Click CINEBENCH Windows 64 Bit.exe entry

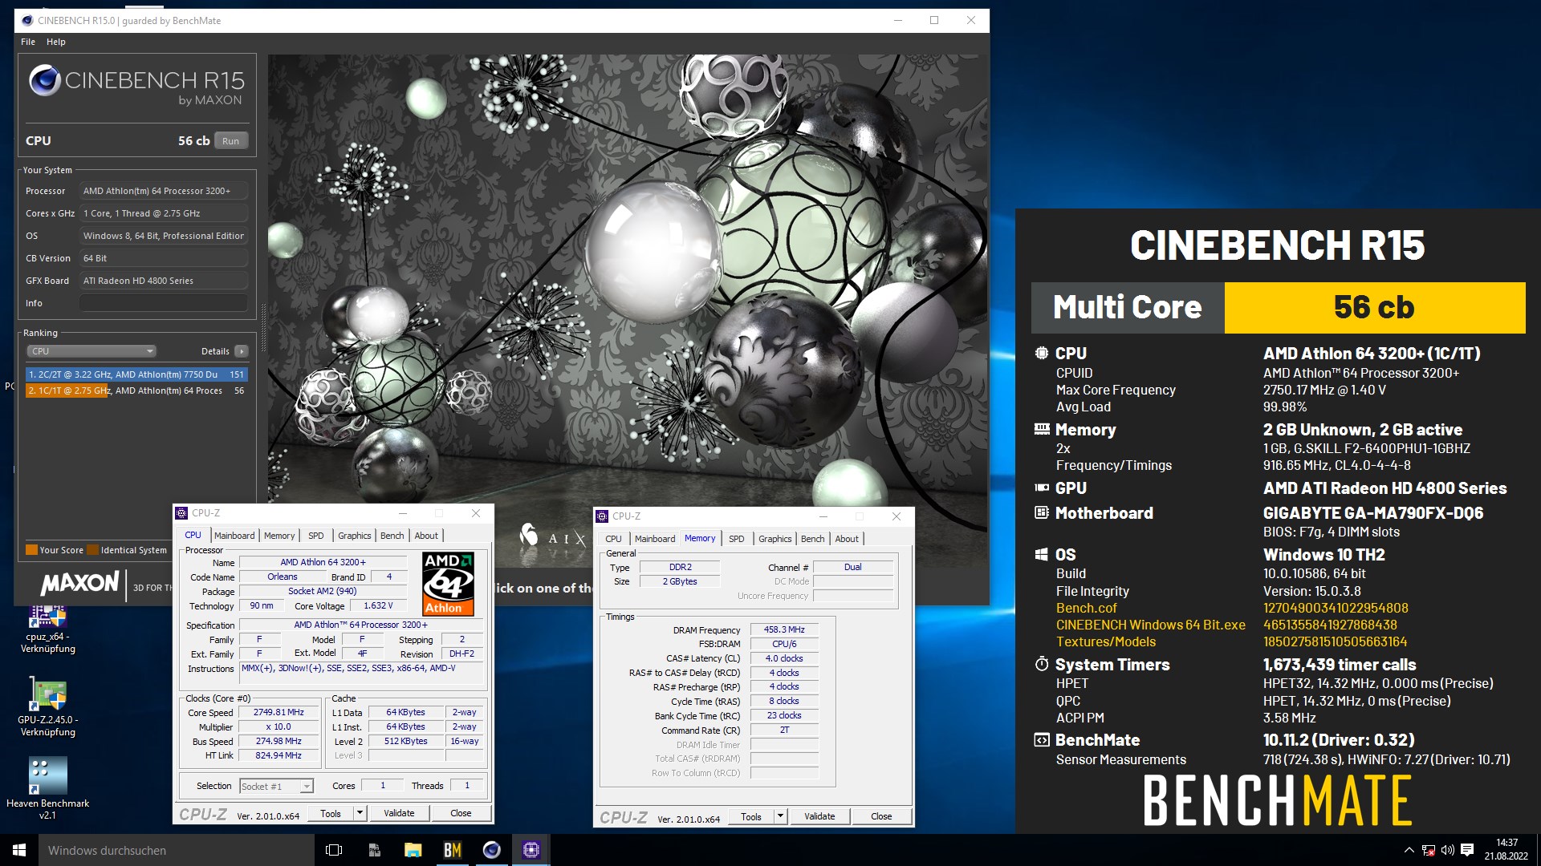[1150, 625]
